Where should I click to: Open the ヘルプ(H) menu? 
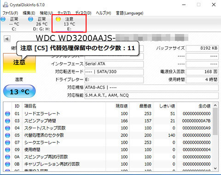pyautogui.click(x=104, y=13)
